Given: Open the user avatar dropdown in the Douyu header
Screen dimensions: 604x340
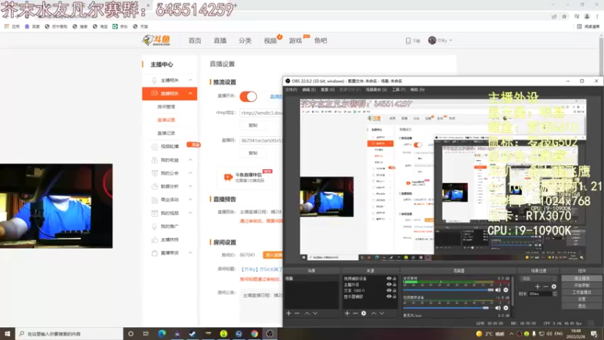Looking at the screenshot, I should 440,40.
